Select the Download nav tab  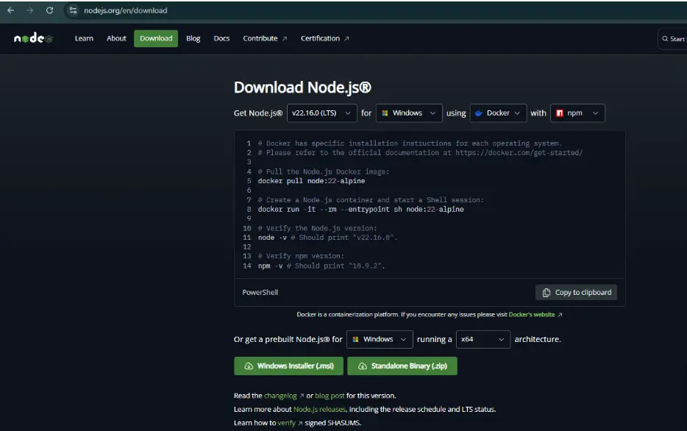click(156, 38)
